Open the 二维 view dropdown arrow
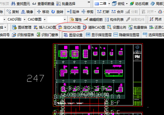This screenshot has width=164, height=115. click(x=109, y=4)
